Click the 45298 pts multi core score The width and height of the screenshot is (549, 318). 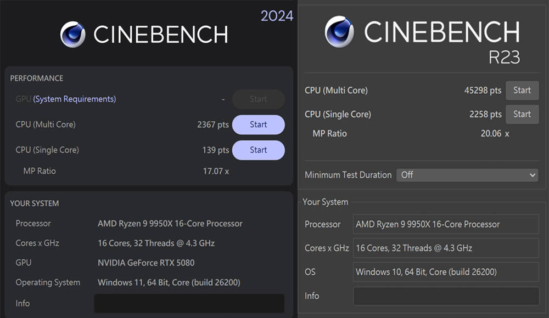click(x=483, y=90)
